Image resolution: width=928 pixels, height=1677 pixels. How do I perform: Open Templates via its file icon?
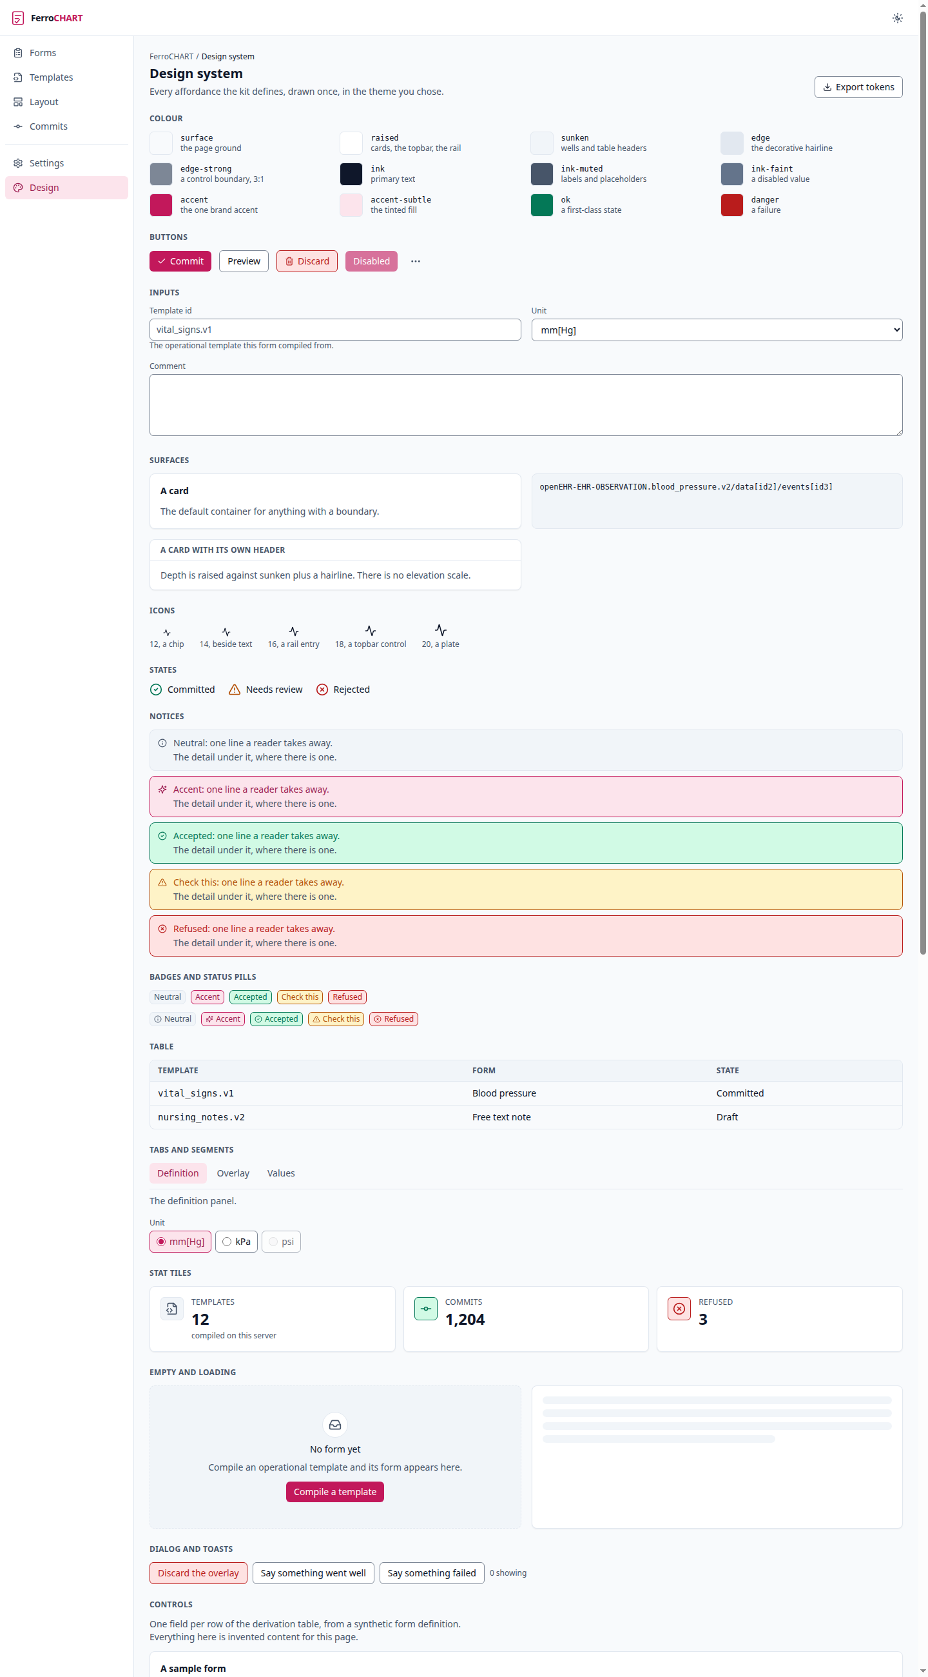[x=18, y=77]
